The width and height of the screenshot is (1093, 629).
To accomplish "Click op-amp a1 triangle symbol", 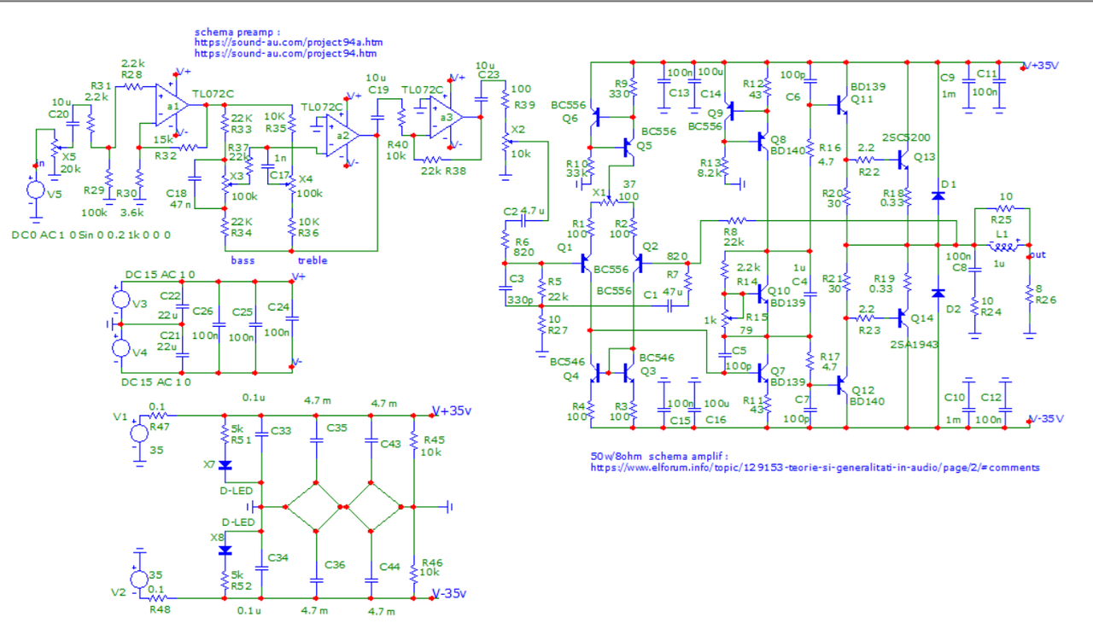I will click(x=171, y=104).
